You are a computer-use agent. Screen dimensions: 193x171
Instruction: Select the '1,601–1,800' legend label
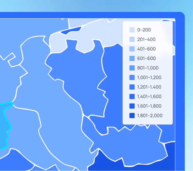pyautogui.click(x=149, y=106)
